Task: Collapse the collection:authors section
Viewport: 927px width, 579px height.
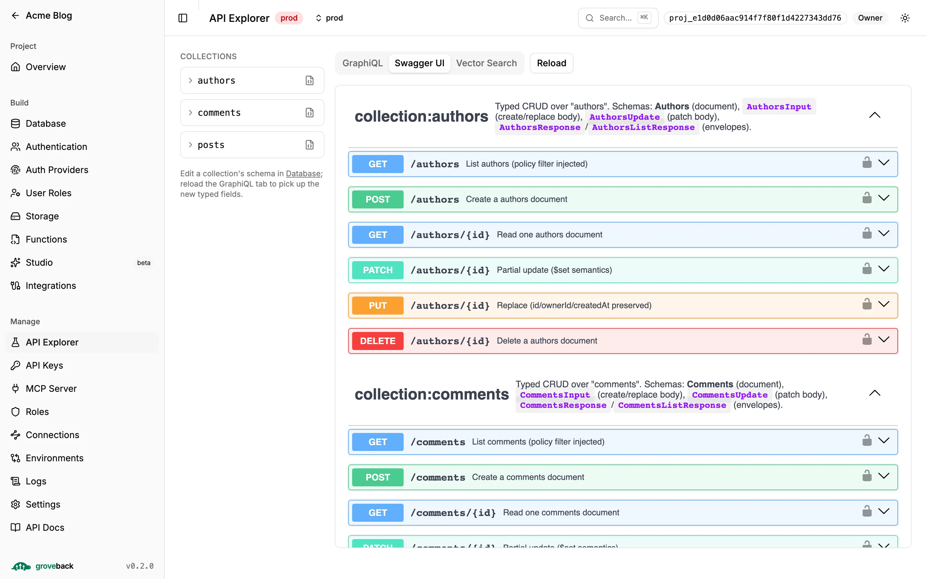Action: tap(875, 115)
